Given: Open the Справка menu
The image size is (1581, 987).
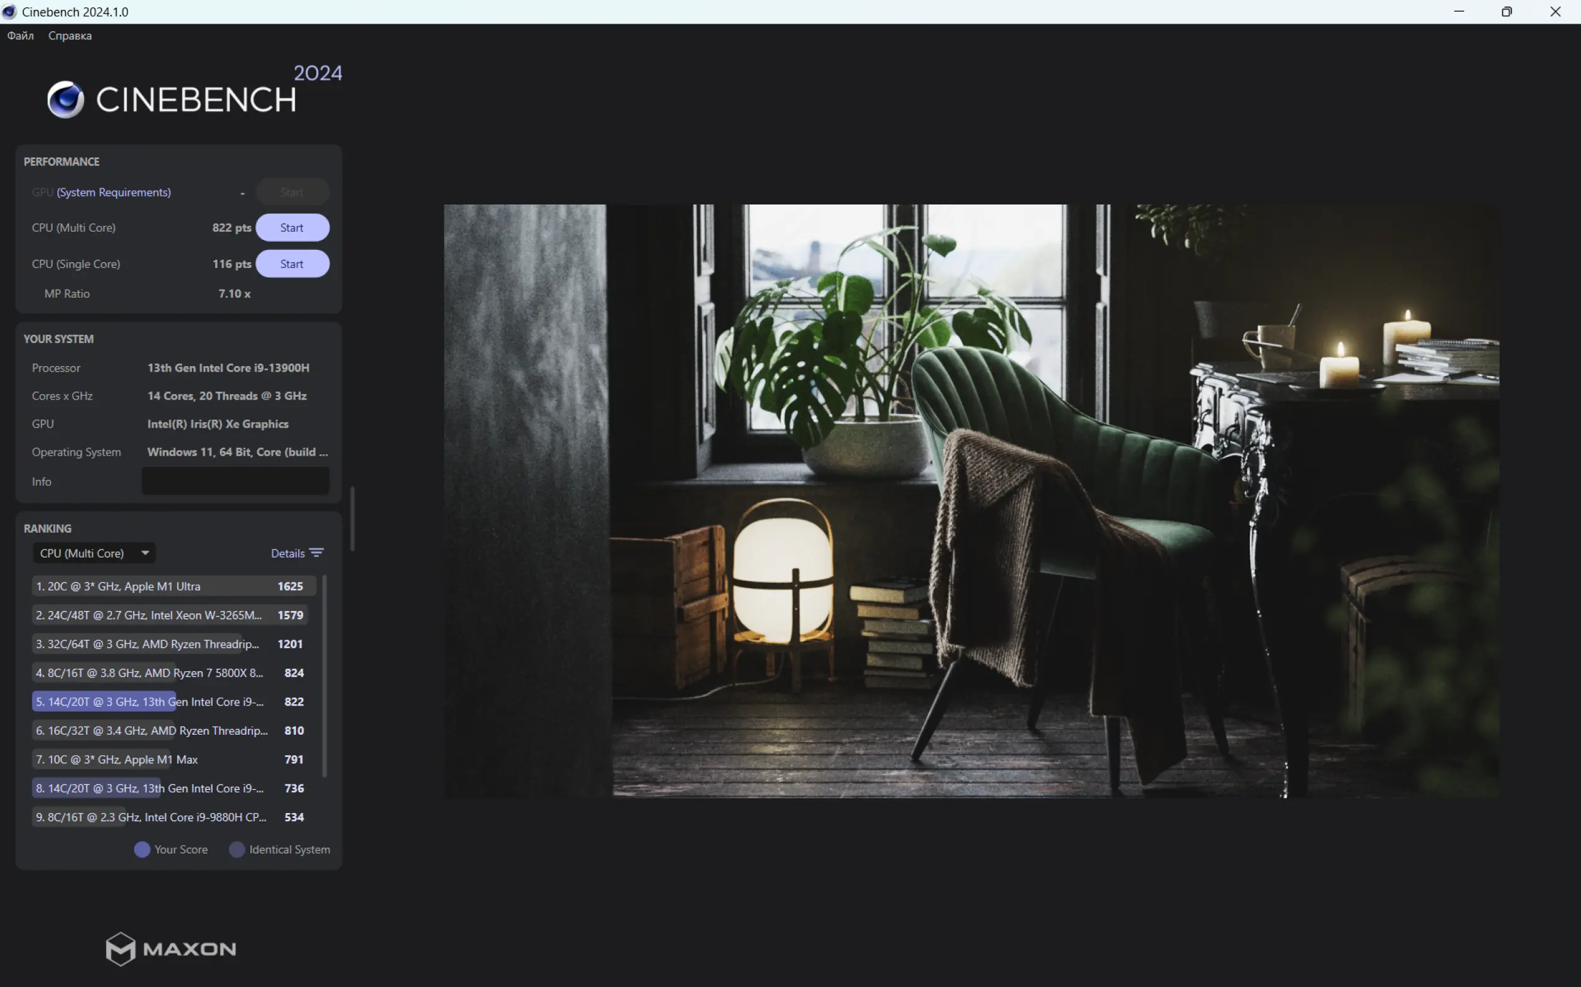Looking at the screenshot, I should pos(70,36).
